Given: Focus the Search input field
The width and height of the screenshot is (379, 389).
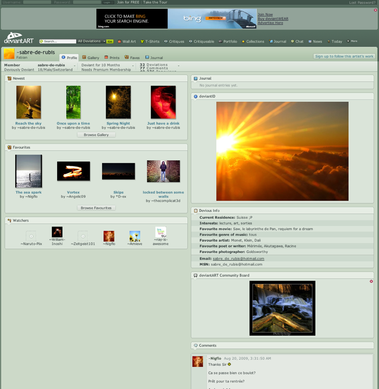Looking at the screenshot, I should [x=58, y=42].
